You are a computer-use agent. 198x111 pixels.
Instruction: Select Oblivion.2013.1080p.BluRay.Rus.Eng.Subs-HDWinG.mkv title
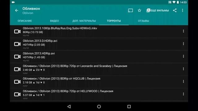60,28
